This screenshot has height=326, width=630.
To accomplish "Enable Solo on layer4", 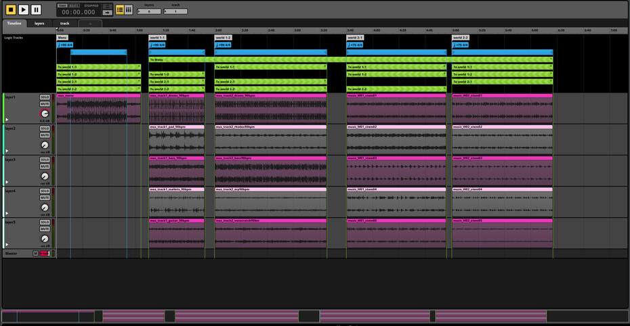I will [x=45, y=191].
